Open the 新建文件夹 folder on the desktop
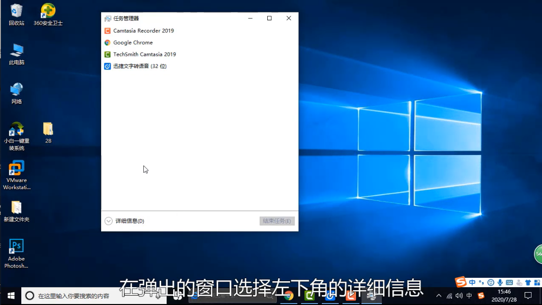The width and height of the screenshot is (542, 305). (x=16, y=210)
